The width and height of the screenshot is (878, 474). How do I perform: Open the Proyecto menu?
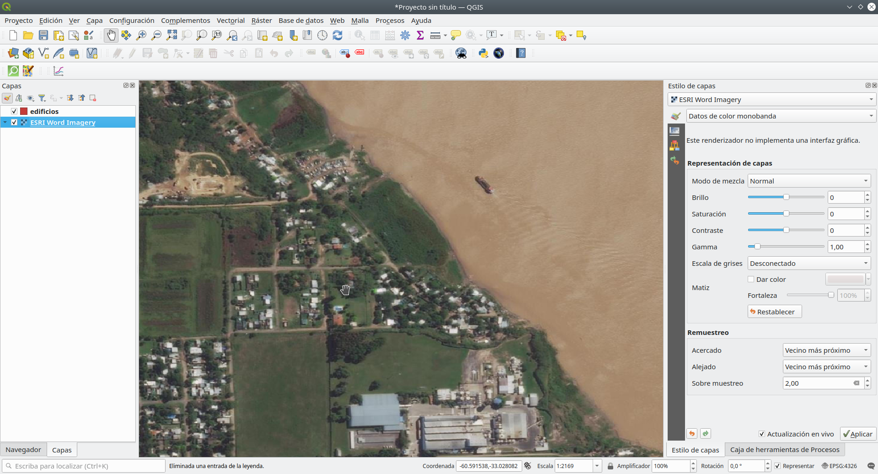click(19, 20)
